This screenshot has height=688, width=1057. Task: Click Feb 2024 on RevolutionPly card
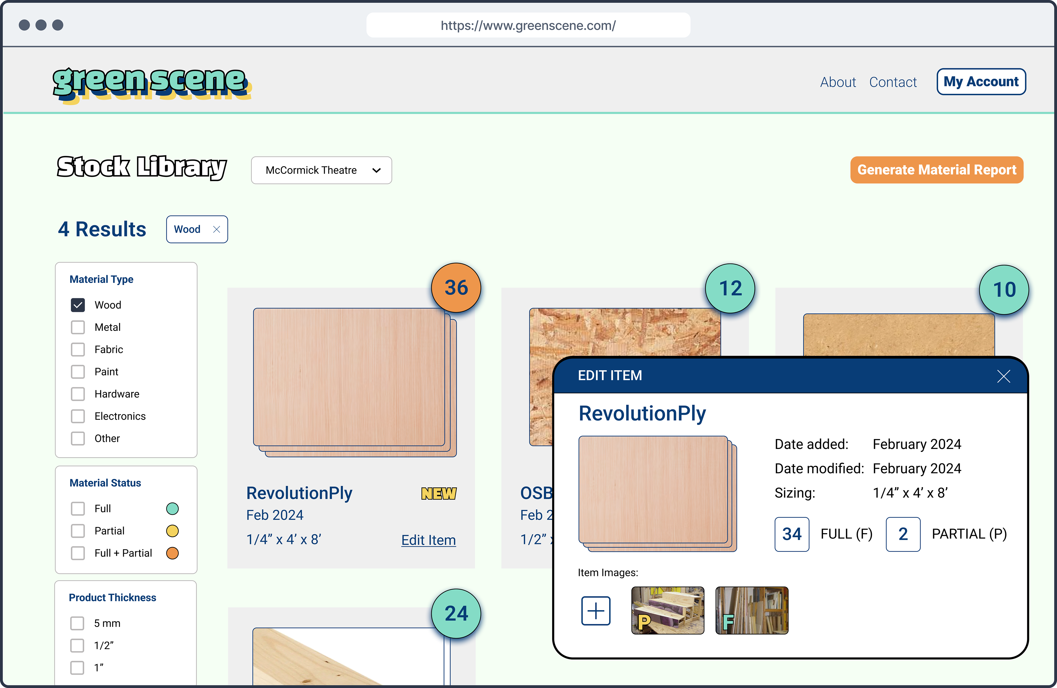[275, 515]
